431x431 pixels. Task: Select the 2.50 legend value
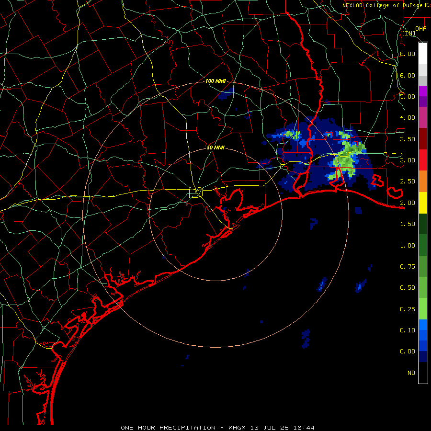coord(408,181)
